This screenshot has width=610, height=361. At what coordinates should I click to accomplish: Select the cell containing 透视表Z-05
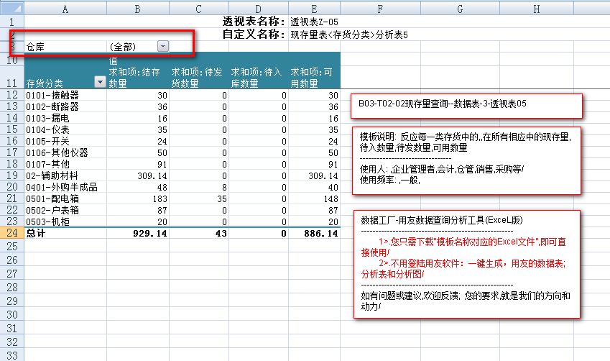tap(313, 22)
